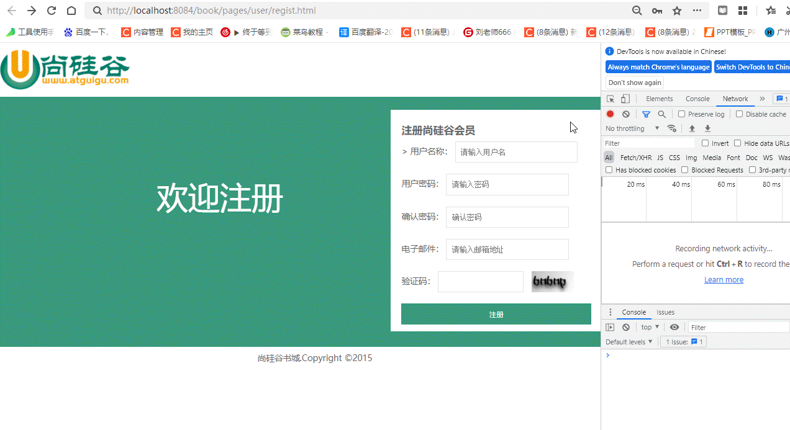Open the network conditions wifi icon
The width and height of the screenshot is (790, 430).
[x=671, y=128]
